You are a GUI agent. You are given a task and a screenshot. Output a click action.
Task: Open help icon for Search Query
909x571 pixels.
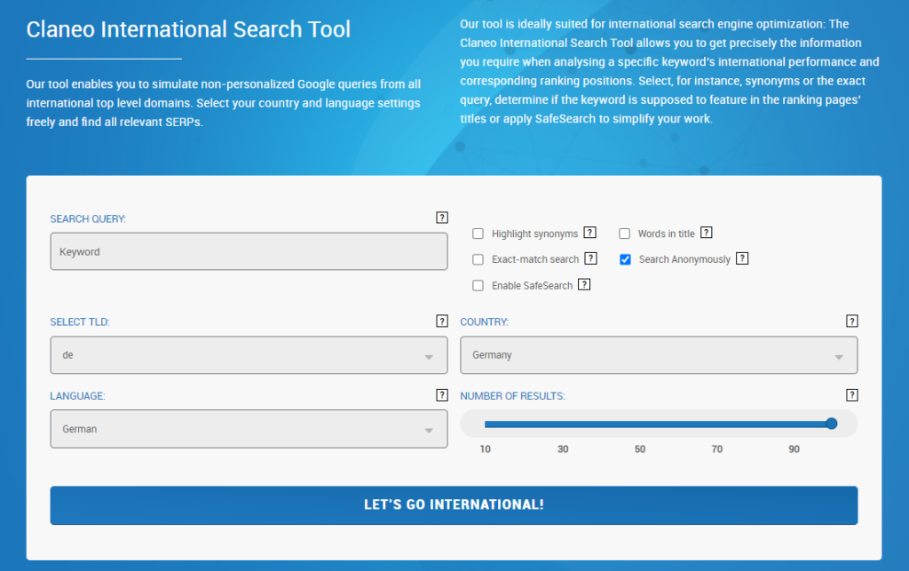tap(442, 218)
